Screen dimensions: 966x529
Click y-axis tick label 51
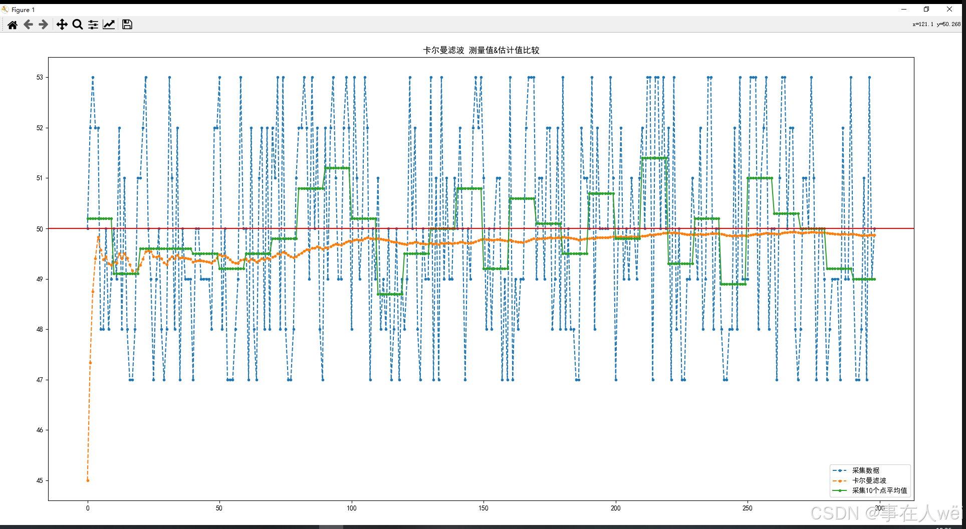click(x=40, y=178)
